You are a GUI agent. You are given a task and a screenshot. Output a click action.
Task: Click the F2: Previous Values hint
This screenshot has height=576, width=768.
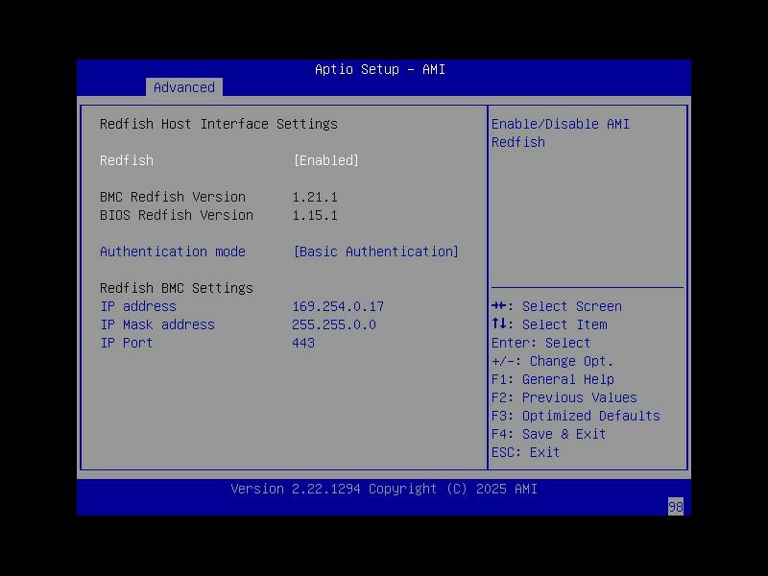564,397
